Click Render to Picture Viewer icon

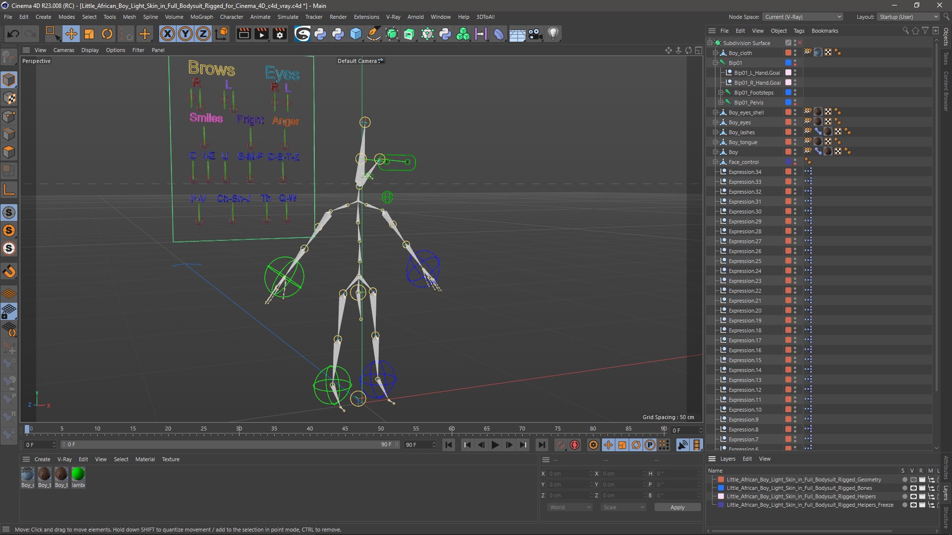point(261,34)
